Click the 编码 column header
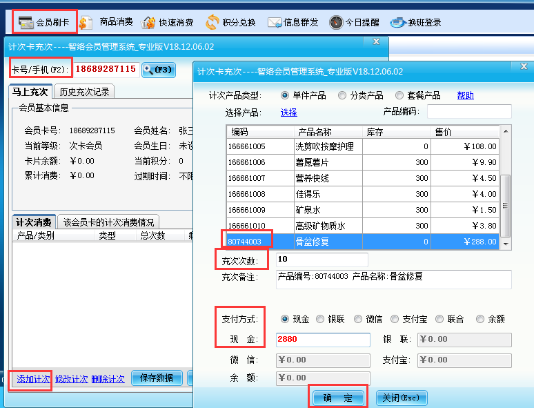This screenshot has width=534, height=408. (260, 132)
